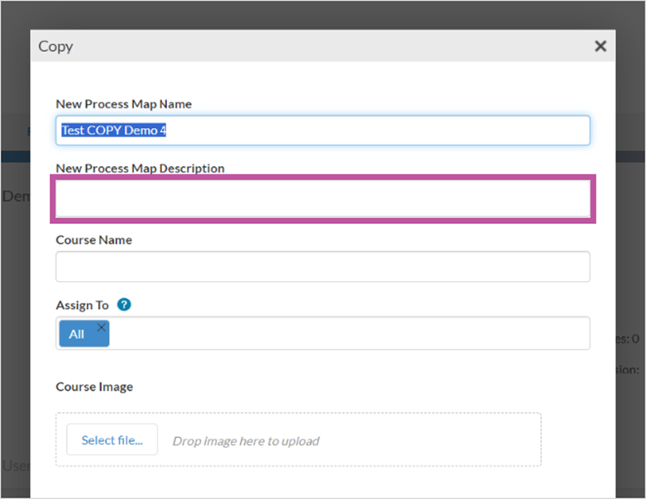Click the Course Image label
This screenshot has height=499, width=646.
click(94, 387)
